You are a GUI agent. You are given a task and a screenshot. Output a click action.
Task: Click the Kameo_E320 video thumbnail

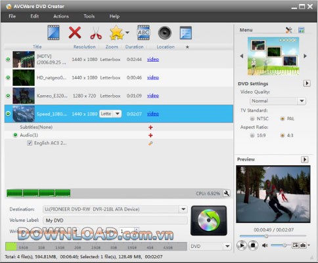point(24,96)
